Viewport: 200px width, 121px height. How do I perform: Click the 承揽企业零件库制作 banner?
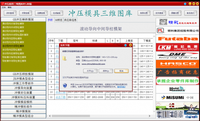pyautogui.click(x=177, y=81)
